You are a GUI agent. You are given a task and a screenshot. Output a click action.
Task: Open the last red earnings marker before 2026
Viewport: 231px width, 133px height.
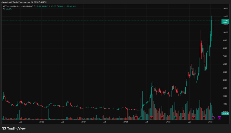pos(204,118)
